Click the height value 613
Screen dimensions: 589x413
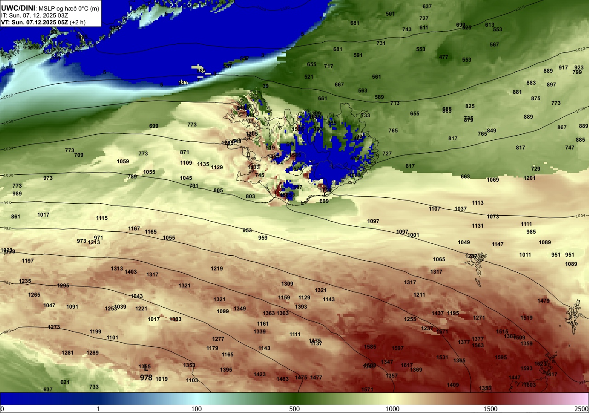(x=490, y=25)
